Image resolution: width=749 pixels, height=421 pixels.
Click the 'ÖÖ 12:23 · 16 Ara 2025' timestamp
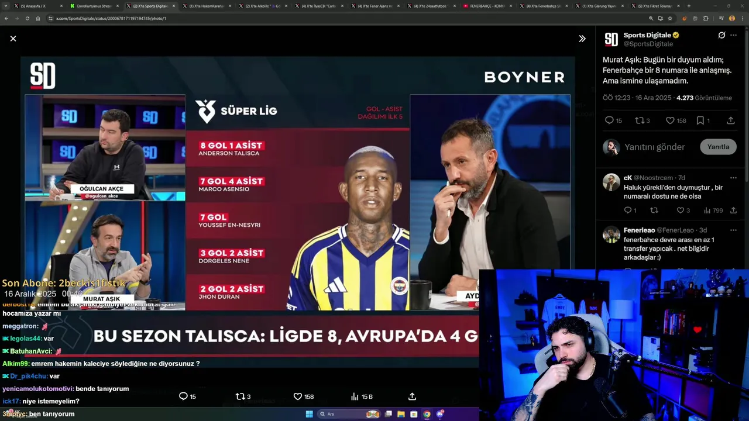point(637,98)
